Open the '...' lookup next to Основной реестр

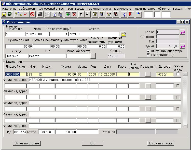point(93,56)
